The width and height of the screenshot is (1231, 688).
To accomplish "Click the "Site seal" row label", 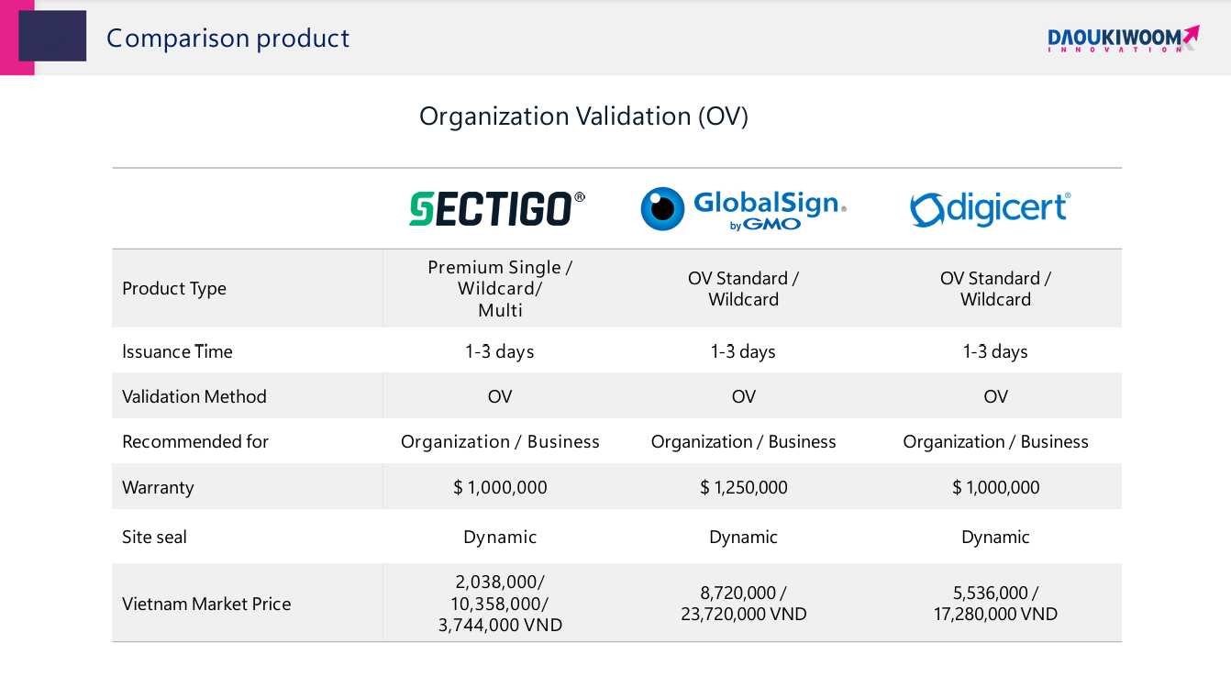I will (154, 537).
